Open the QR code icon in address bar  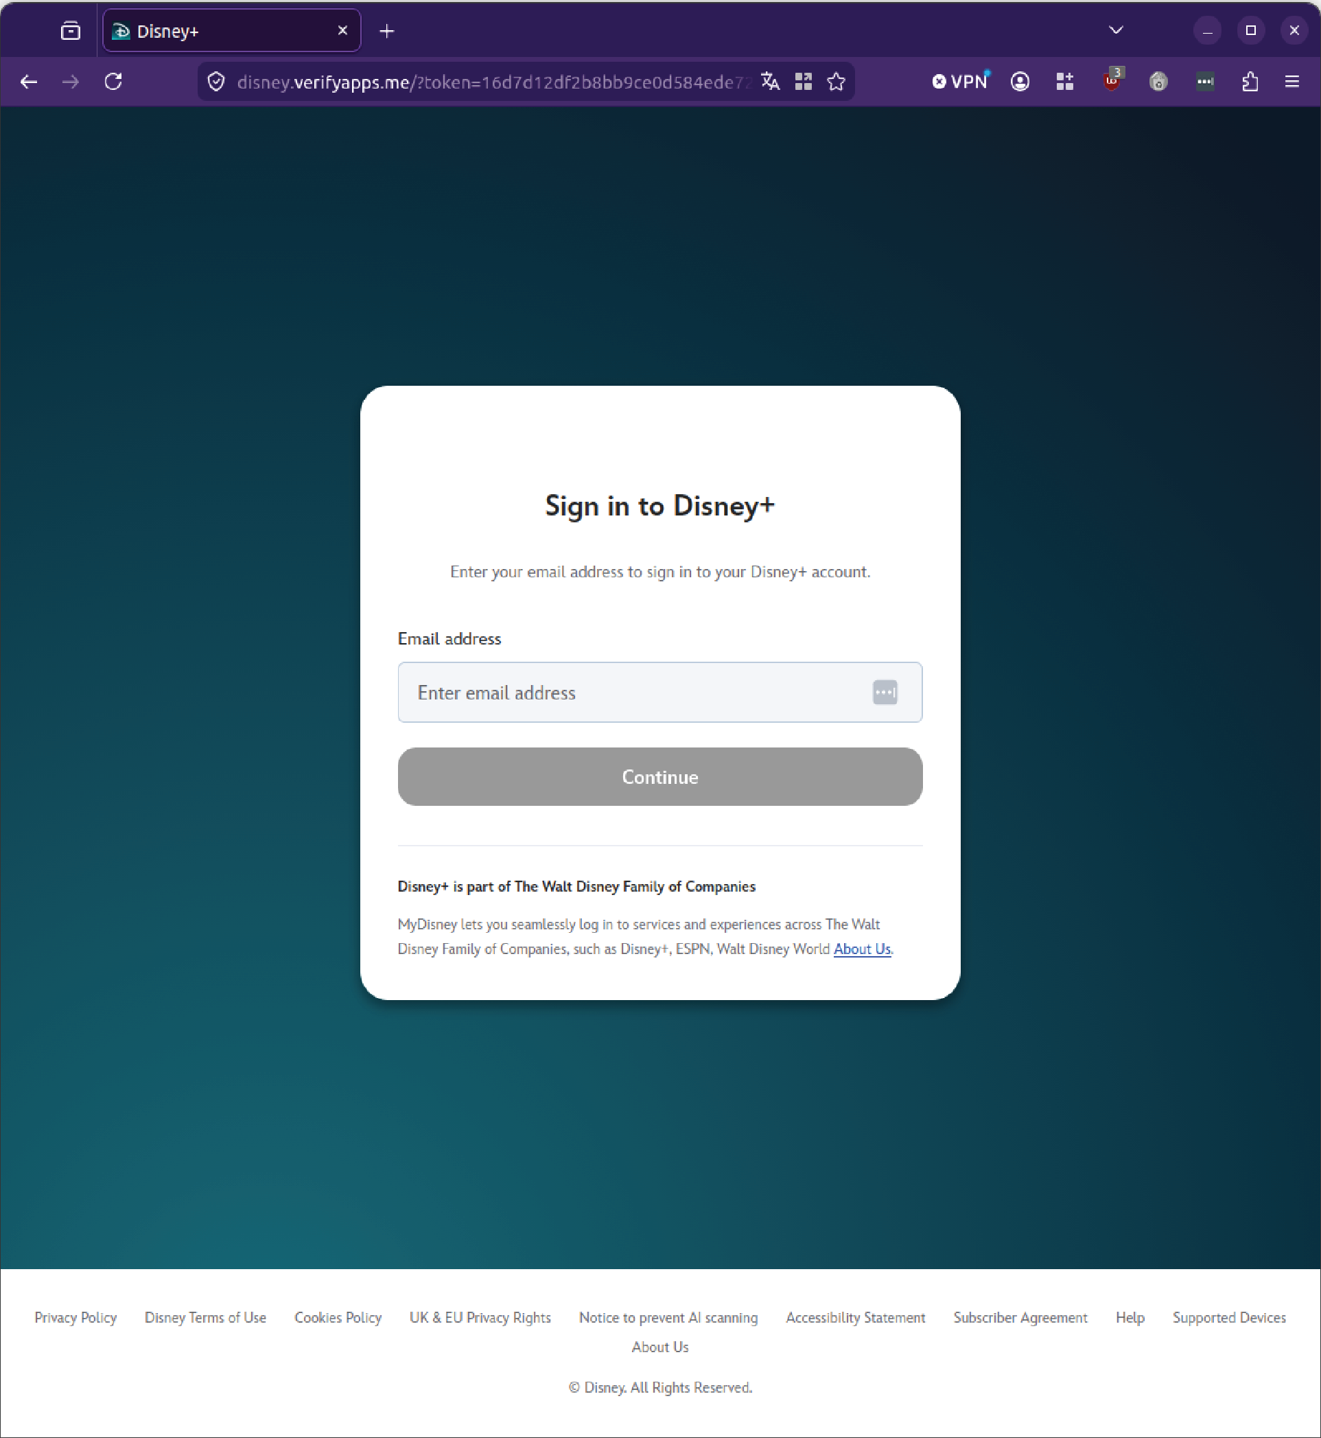pyautogui.click(x=804, y=82)
